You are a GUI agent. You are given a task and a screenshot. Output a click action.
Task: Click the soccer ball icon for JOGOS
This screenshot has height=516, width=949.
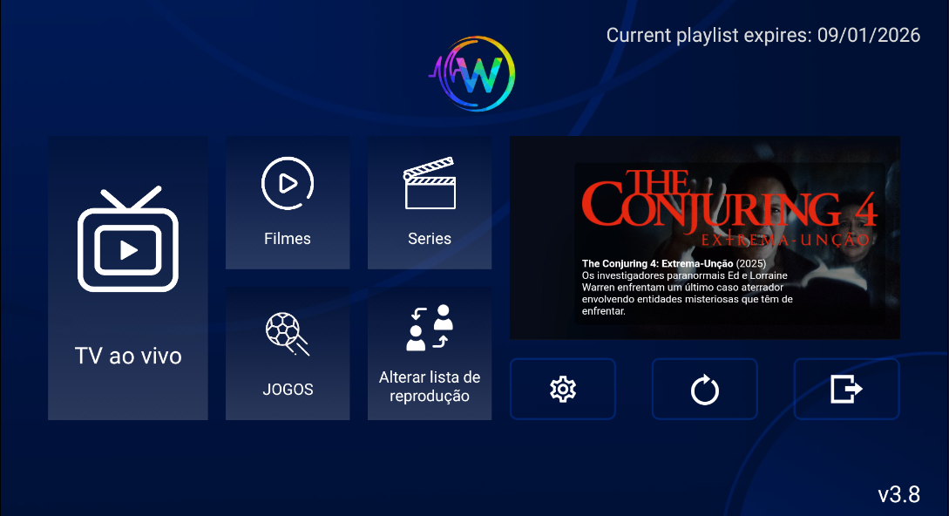[x=288, y=333]
